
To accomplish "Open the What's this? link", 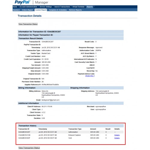I will click(x=90, y=76).
